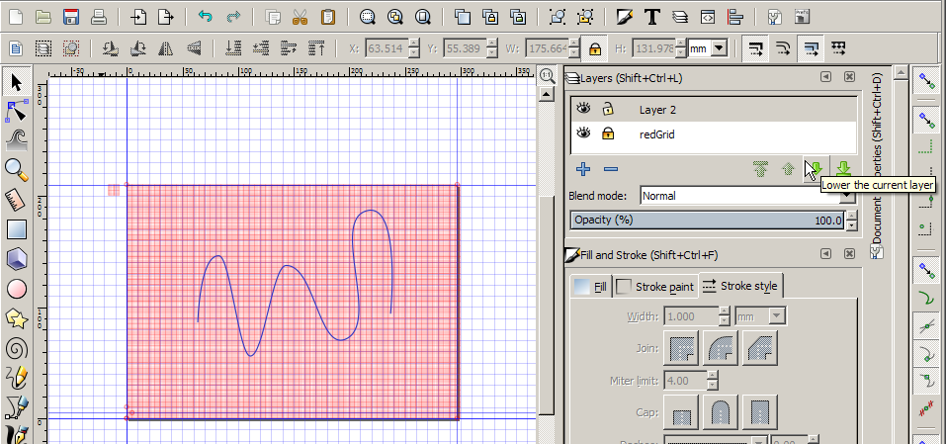Cut the selection with the scissors icon
The height and width of the screenshot is (444, 946).
300,16
